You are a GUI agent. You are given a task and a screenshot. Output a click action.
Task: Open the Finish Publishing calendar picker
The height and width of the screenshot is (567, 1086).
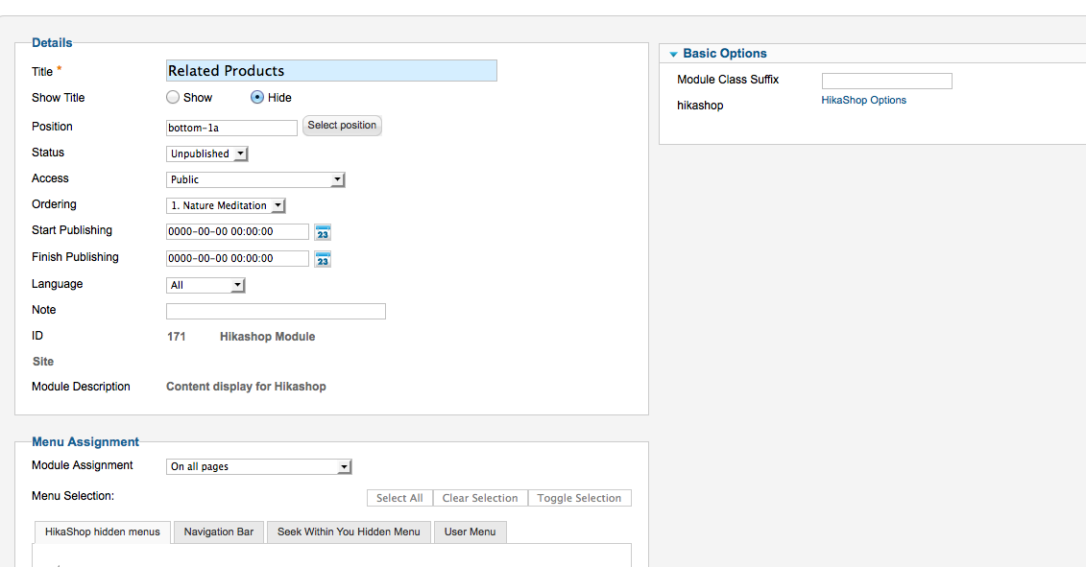point(323,259)
